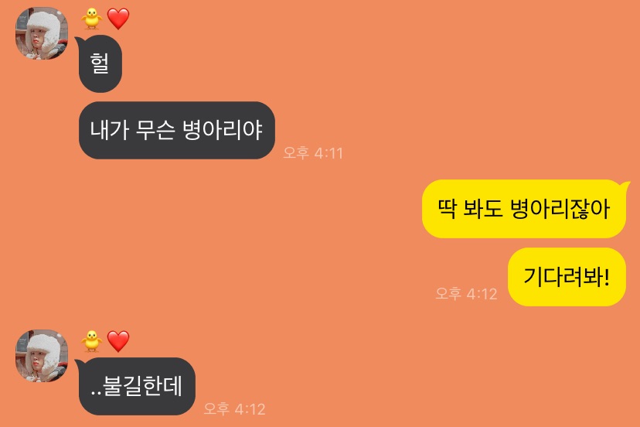Select the yellow '기다려봐!' message bubble
640x427 pixels.
(x=567, y=277)
